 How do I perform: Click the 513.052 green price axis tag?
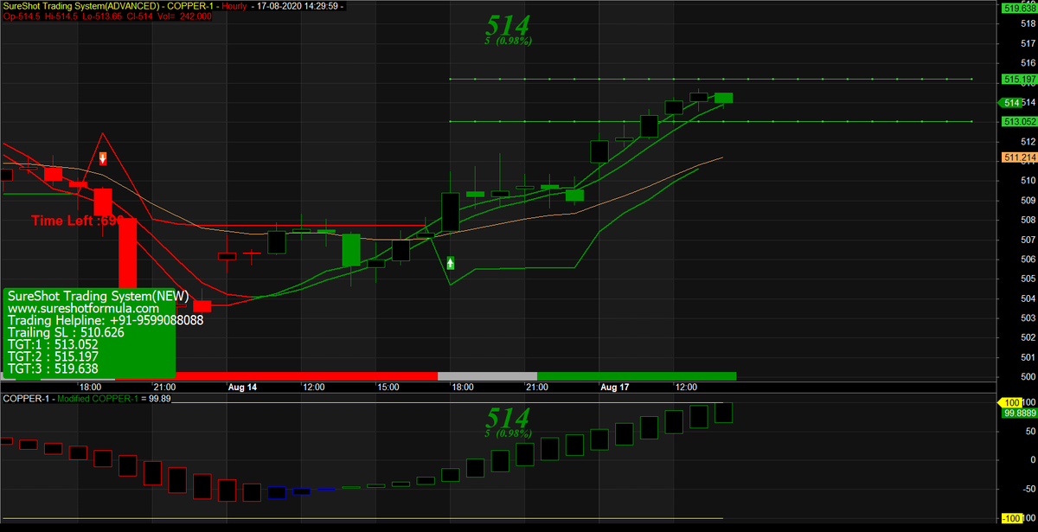[1019, 122]
